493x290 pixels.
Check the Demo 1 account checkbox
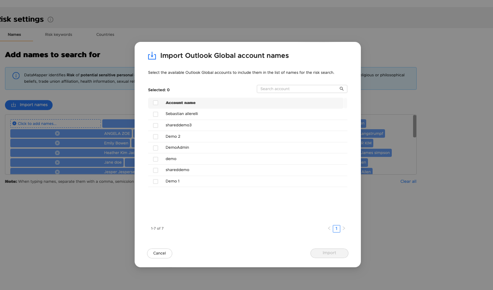click(x=156, y=182)
